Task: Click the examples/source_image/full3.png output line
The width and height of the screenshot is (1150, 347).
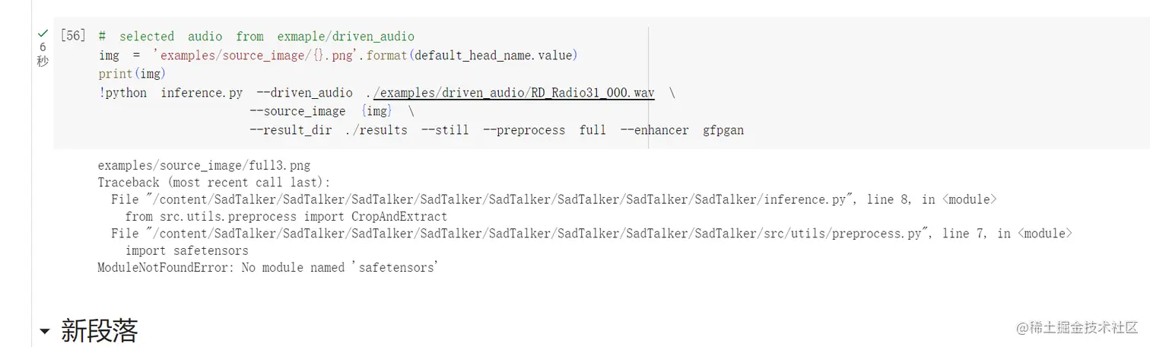Action: 204,165
